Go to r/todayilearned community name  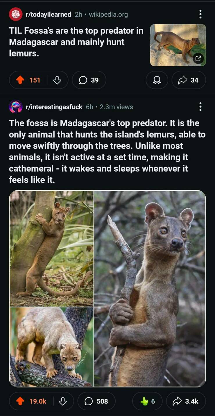pyautogui.click(x=49, y=14)
